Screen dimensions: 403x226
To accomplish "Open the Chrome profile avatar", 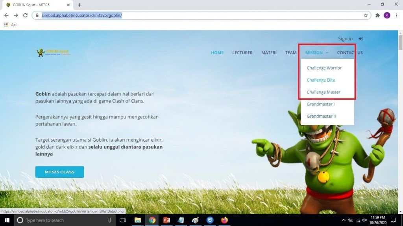I will tap(387, 15).
